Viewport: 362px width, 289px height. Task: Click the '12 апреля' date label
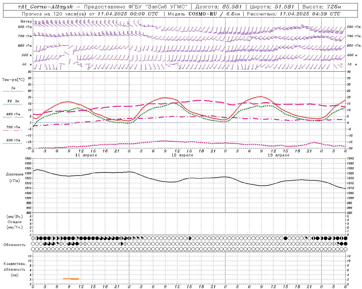182,155
